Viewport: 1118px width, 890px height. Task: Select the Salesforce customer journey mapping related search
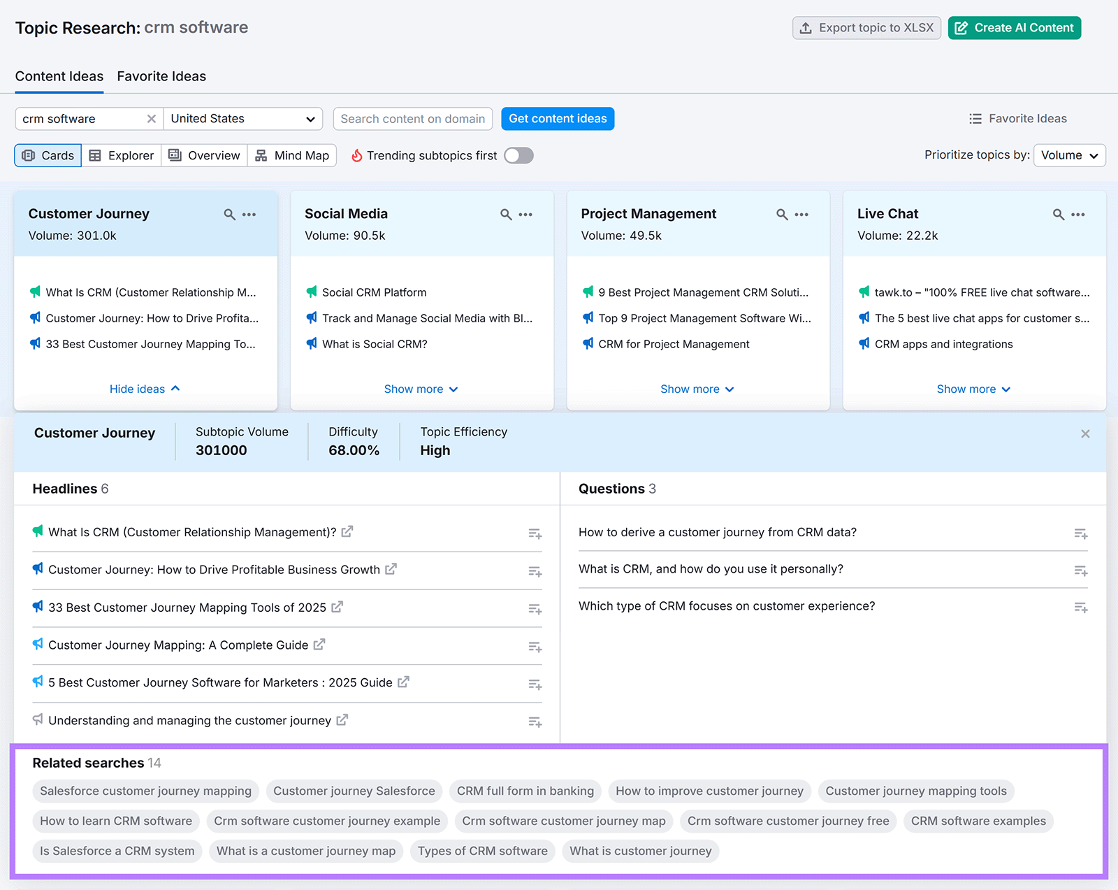(x=145, y=791)
